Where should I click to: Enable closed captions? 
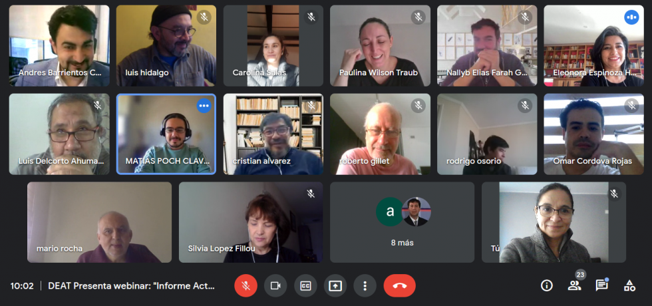(305, 285)
